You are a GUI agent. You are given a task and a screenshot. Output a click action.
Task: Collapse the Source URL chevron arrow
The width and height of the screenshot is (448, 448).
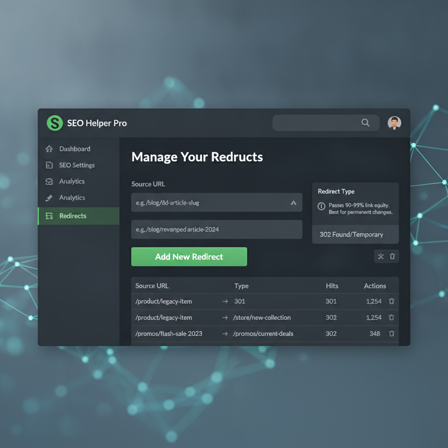click(294, 203)
